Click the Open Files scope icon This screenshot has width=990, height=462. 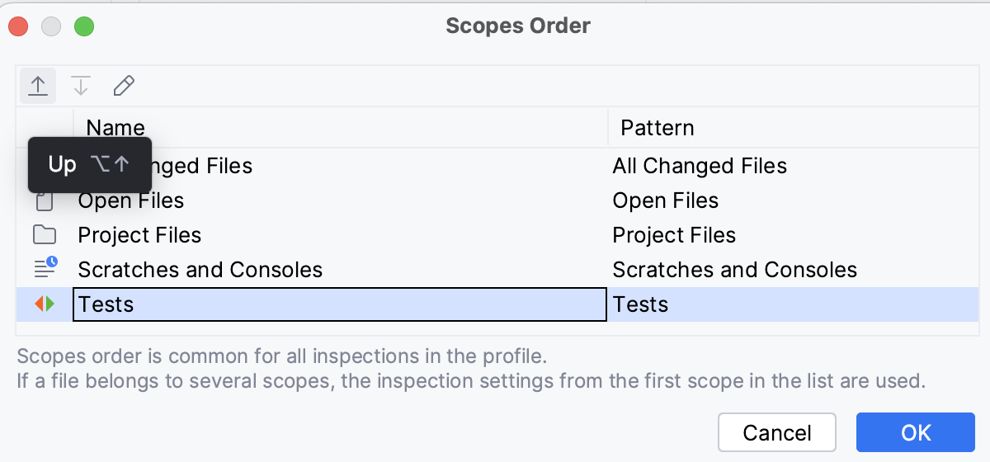(45, 200)
